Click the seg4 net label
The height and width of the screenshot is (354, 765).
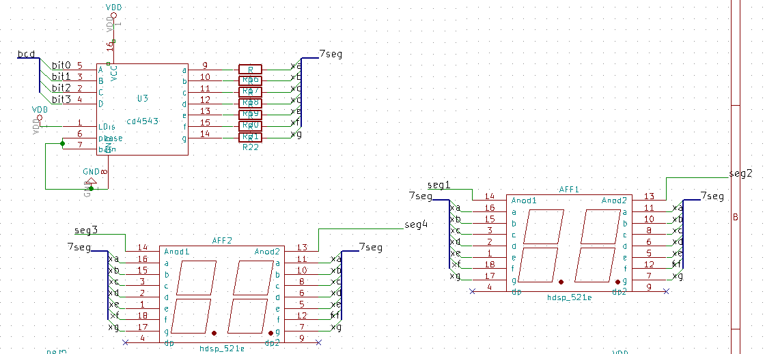[x=416, y=224]
